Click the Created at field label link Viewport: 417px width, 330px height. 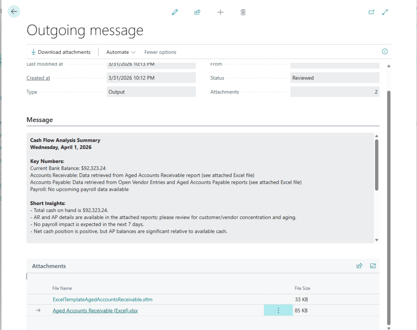click(38, 78)
